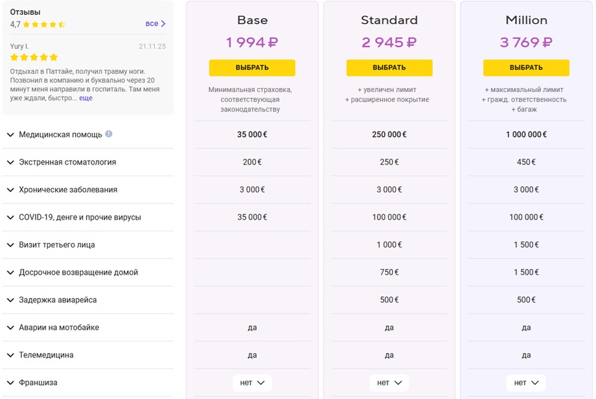Open the Франшиза dropdown for Million plan
Viewport: 596px width, 399px height.
pos(526,383)
